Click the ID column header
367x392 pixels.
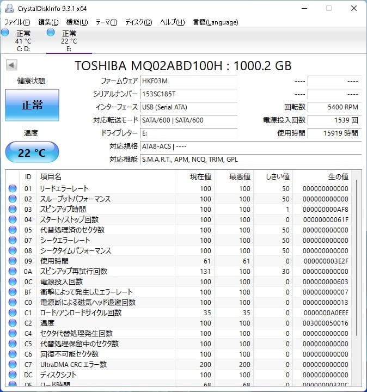[28, 177]
